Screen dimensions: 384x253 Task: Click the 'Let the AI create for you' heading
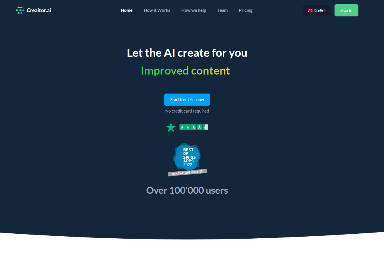click(x=187, y=53)
